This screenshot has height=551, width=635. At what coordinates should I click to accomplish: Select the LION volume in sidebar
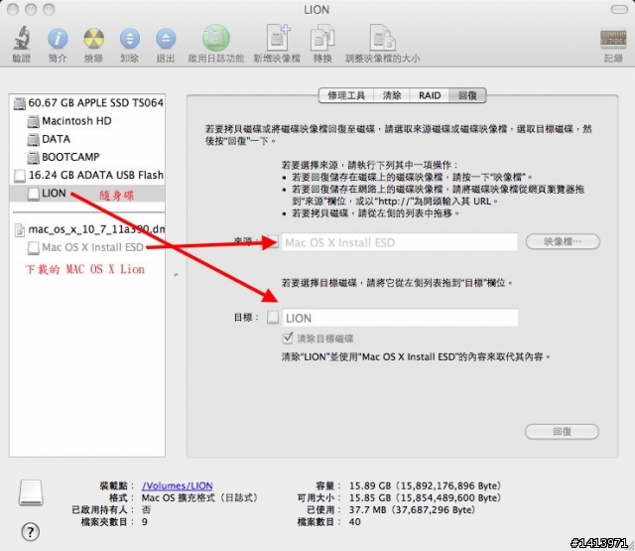click(87, 194)
